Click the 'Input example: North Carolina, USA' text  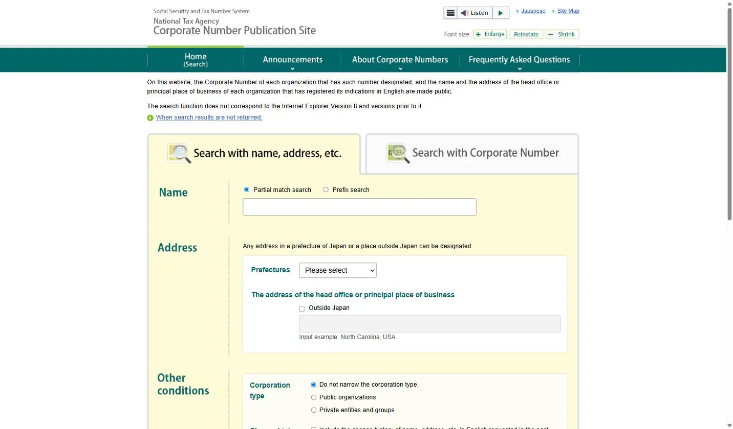coord(347,337)
